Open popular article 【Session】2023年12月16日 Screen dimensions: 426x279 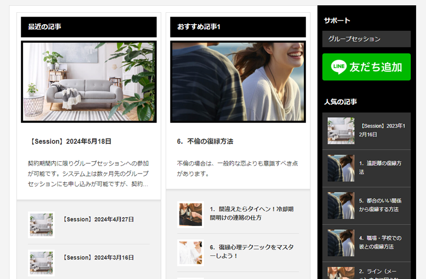coord(382,131)
